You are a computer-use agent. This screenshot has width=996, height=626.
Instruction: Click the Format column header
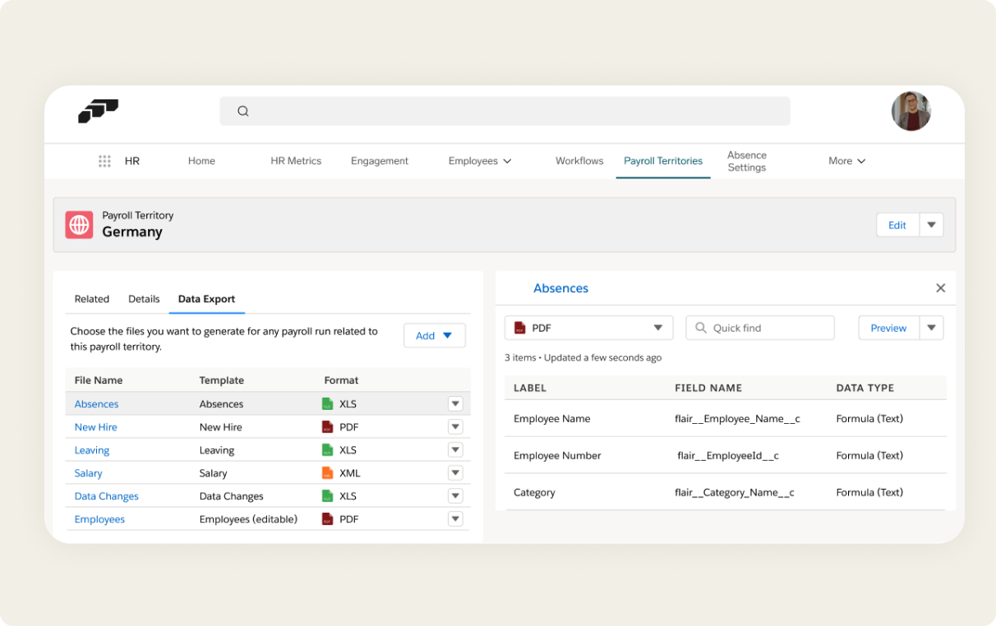[341, 380]
